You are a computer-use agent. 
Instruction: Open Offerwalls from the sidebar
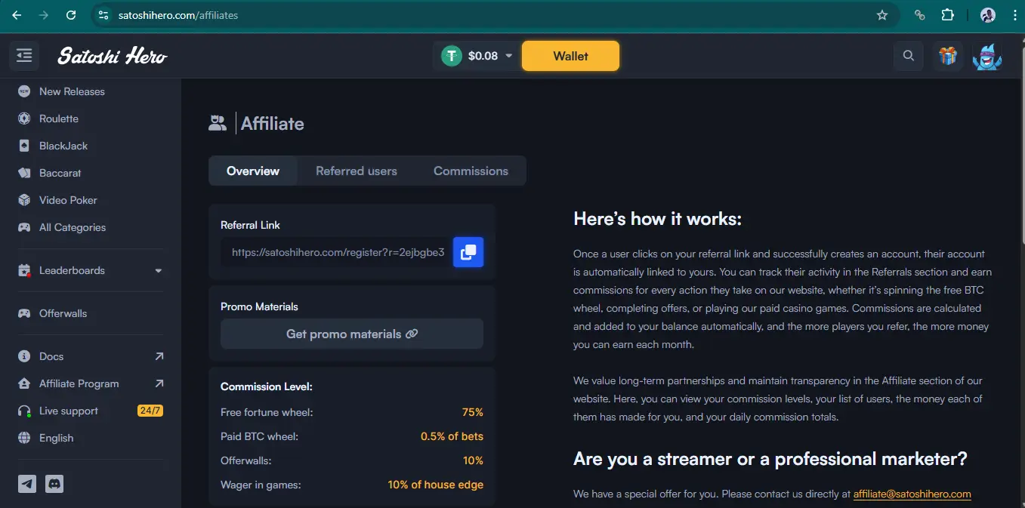[x=63, y=313]
